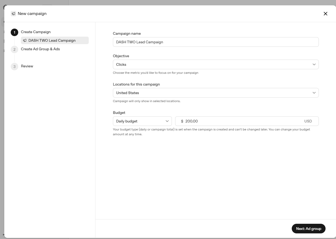Click 'Your budget type' helper text
The width and height of the screenshot is (336, 239).
point(211,132)
